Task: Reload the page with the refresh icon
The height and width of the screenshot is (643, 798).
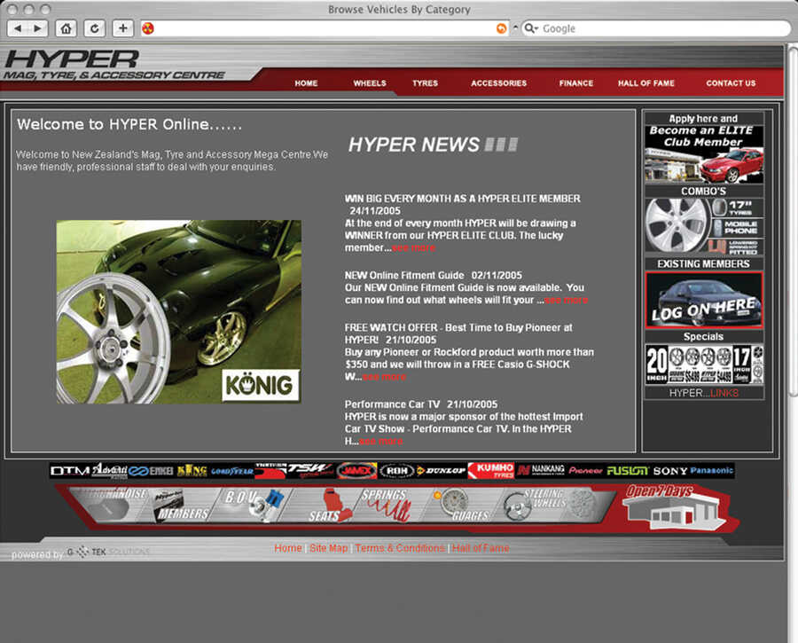Action: (x=95, y=28)
